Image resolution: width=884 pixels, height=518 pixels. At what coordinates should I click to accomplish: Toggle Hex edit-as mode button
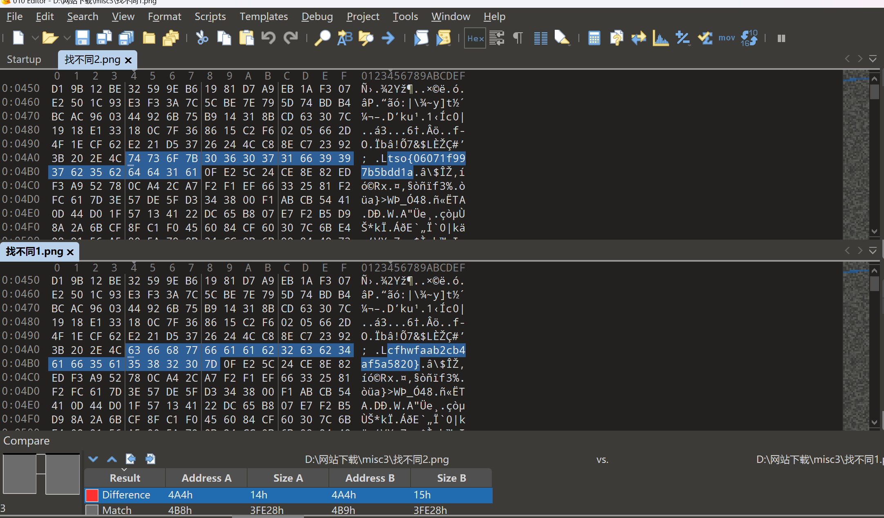(475, 38)
